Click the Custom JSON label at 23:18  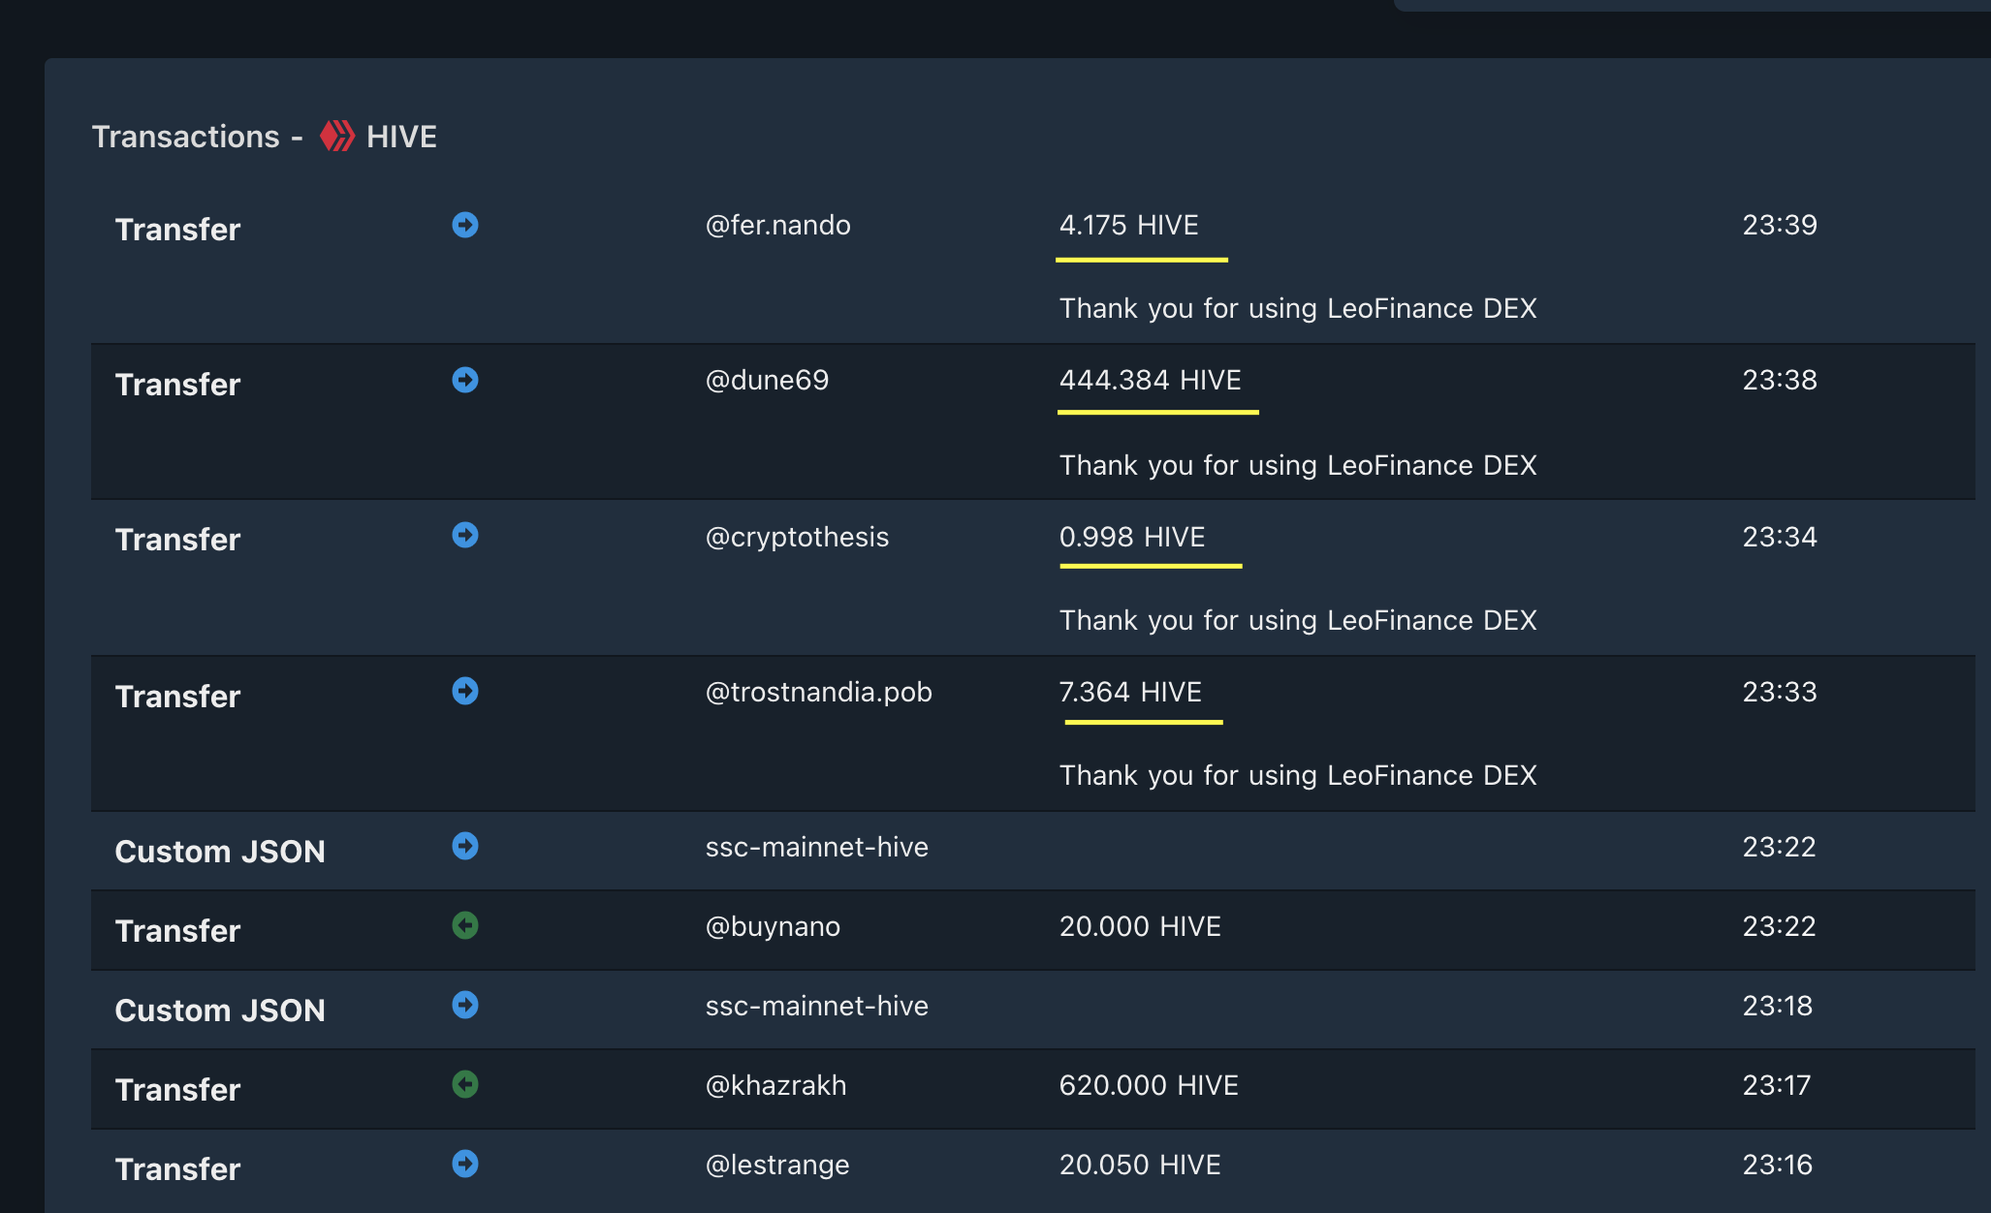(x=220, y=1011)
